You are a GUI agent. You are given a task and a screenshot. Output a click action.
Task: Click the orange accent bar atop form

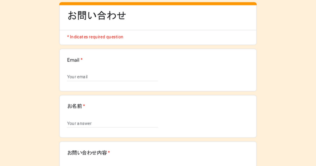[x=158, y=4]
